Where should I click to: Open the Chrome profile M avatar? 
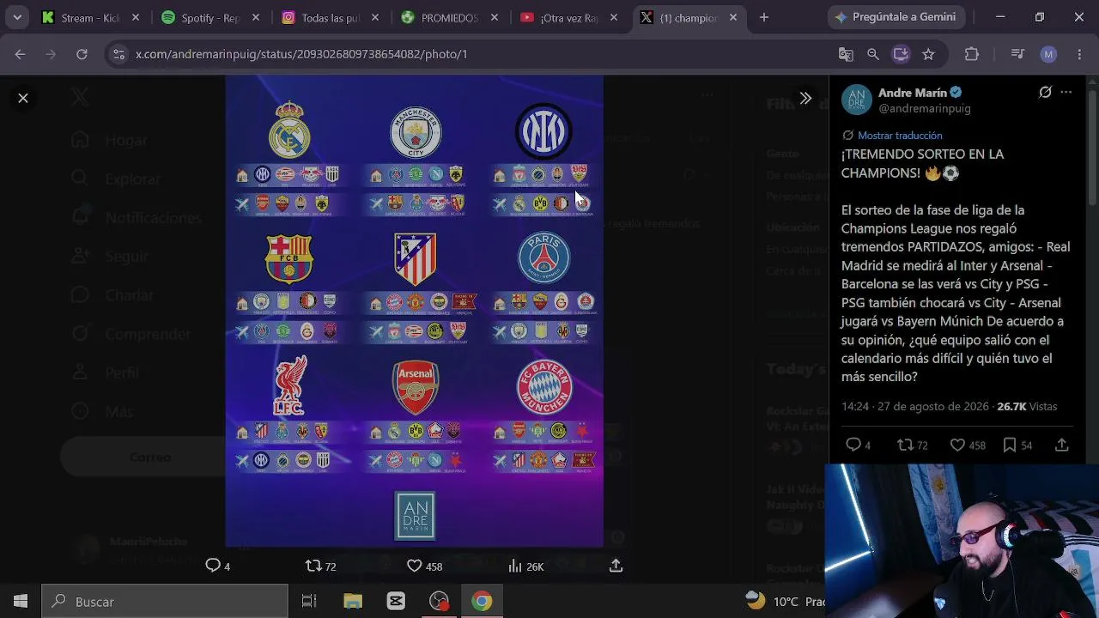coord(1048,54)
